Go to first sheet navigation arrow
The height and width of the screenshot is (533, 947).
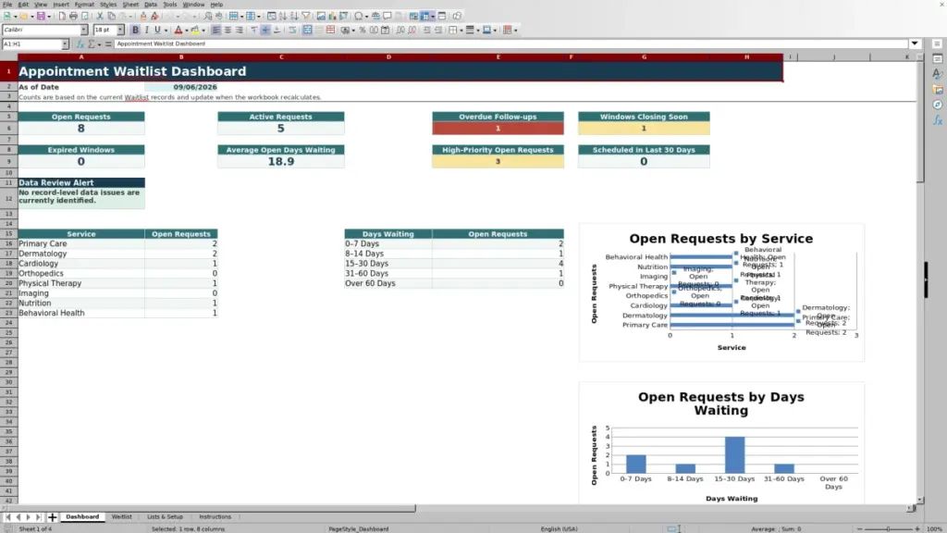tap(7, 517)
